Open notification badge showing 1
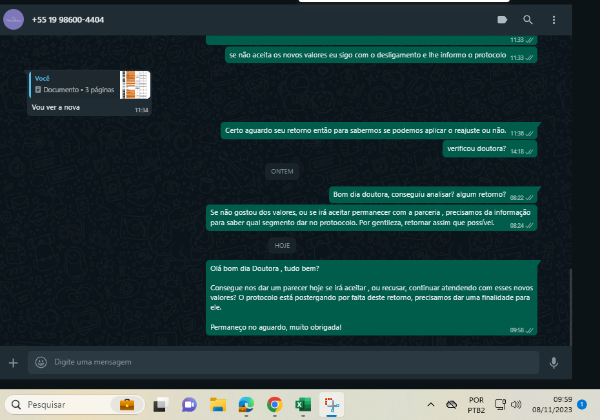The width and height of the screenshot is (600, 420). click(x=582, y=405)
